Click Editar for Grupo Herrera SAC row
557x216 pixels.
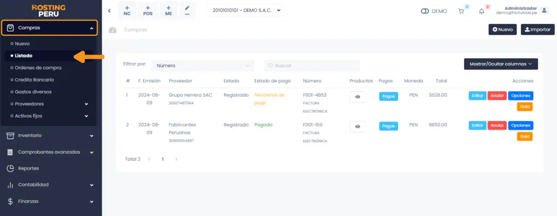[x=478, y=96]
